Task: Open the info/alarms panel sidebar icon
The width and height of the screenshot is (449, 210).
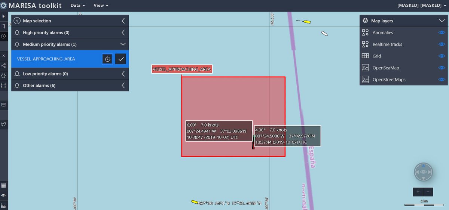Action: tap(3, 36)
